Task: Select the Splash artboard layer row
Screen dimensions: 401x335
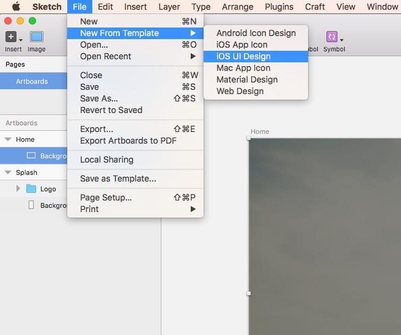Action: [34, 172]
